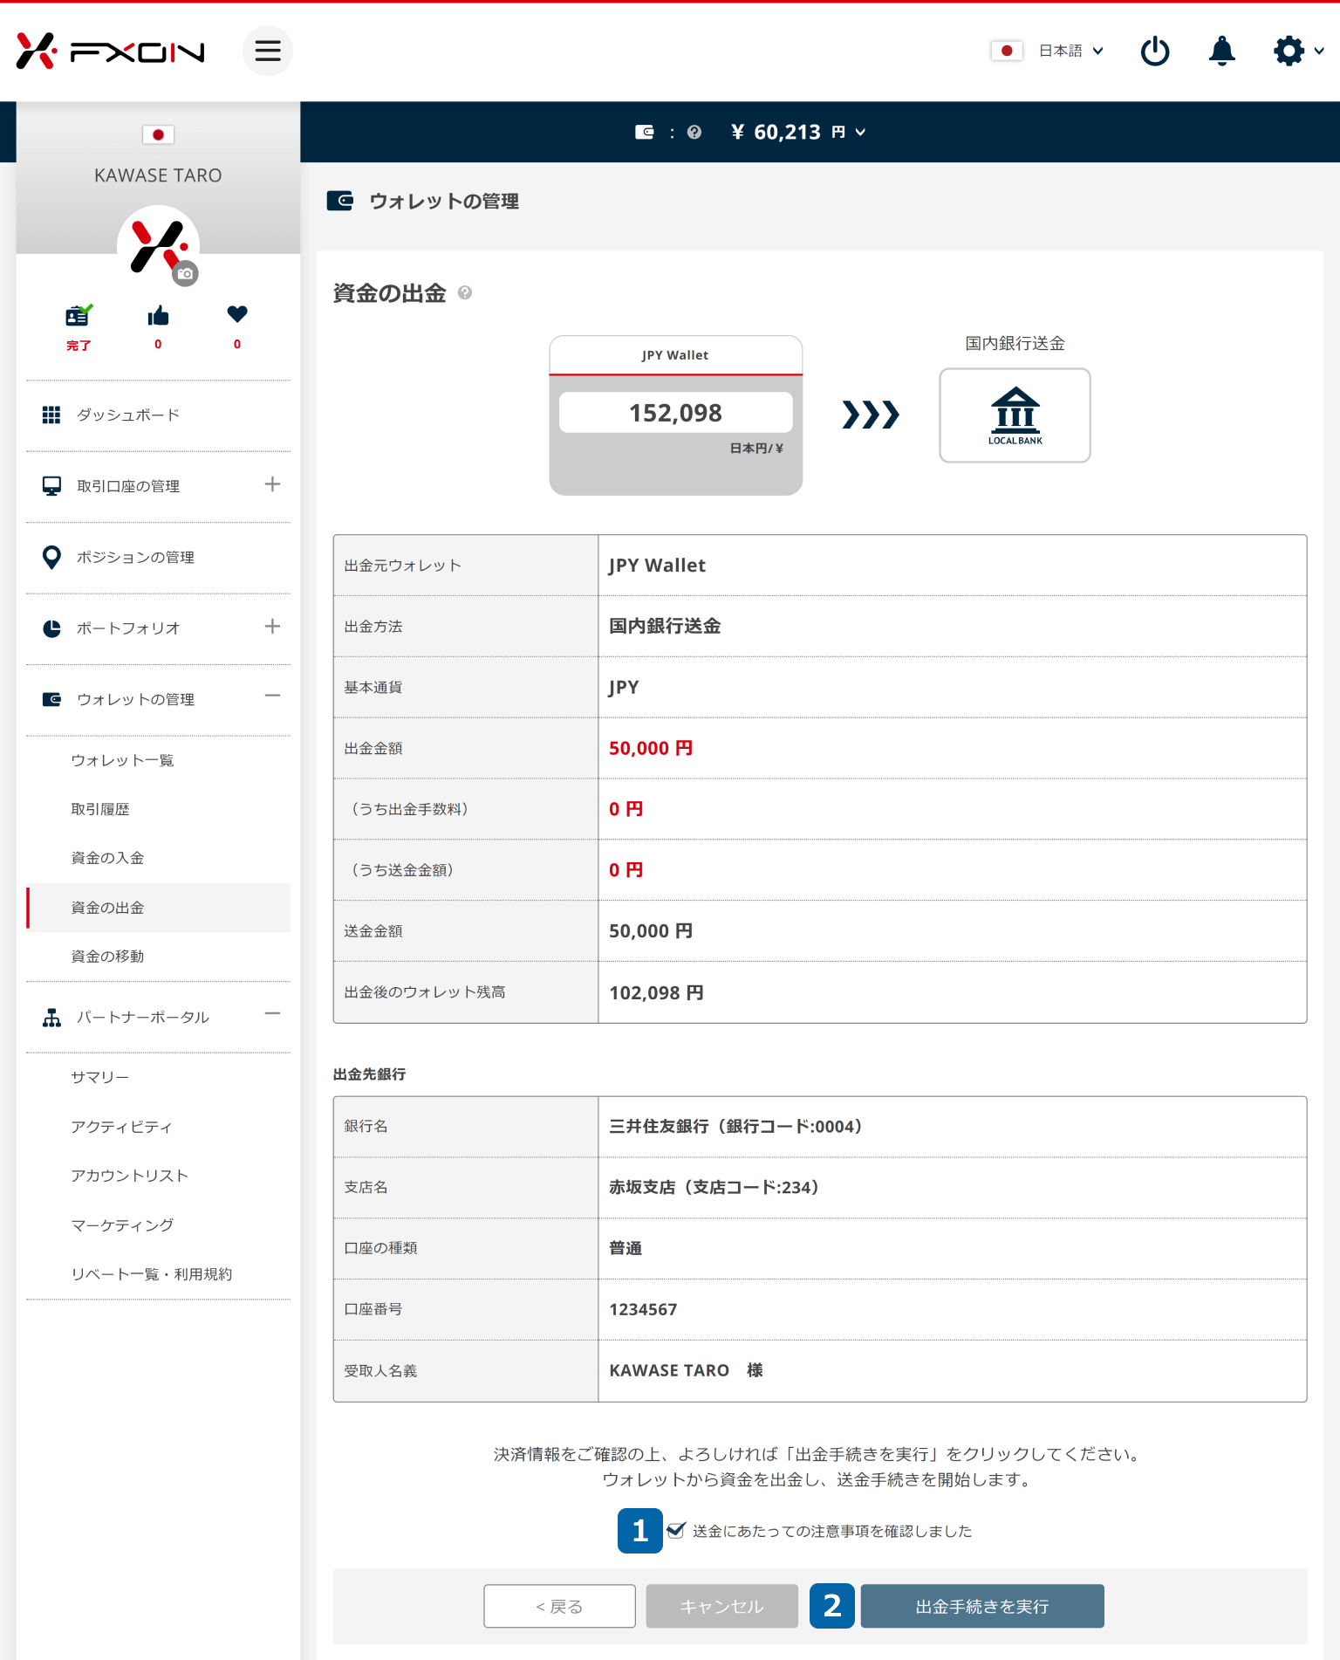Click the ダッシュボード grid icon

[x=51, y=415]
